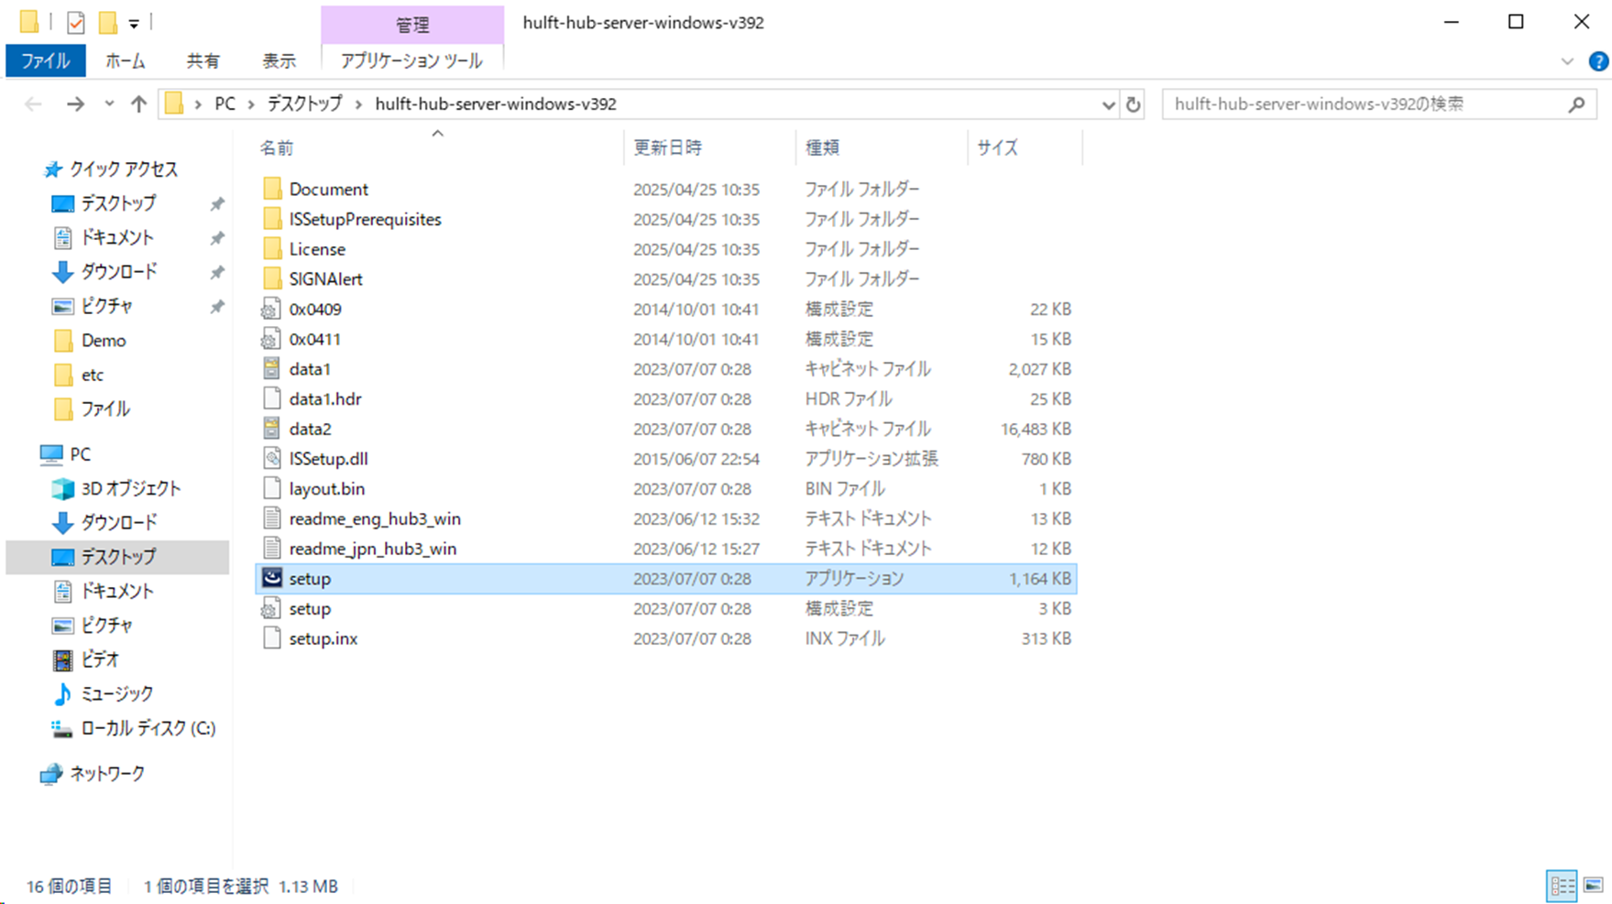Click the 管理 contextual tab header

(412, 25)
